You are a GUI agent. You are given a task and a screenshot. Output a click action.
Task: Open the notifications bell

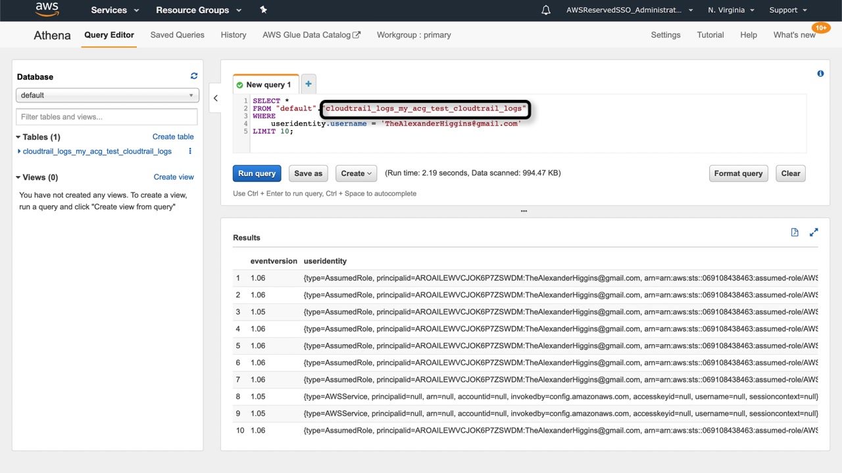(545, 10)
